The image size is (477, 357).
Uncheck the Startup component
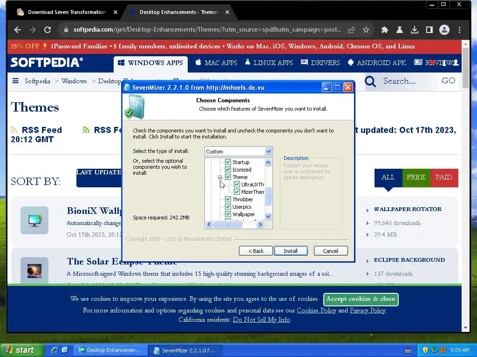click(x=228, y=162)
